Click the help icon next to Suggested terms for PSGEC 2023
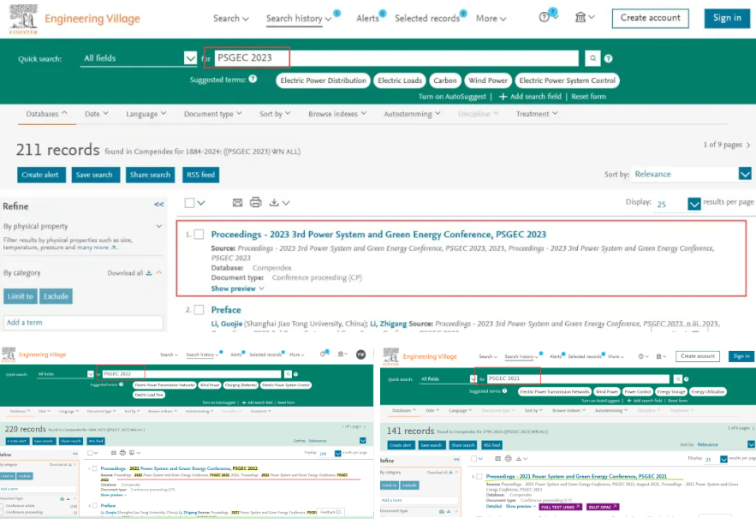This screenshot has width=756, height=524. pyautogui.click(x=253, y=79)
